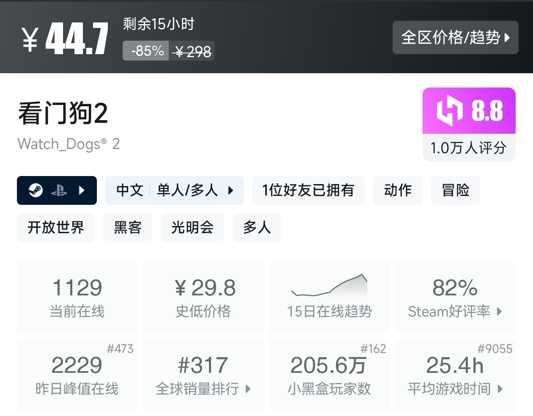Tap the 看门狗2 title
Image resolution: width=533 pixels, height=416 pixels.
coord(63,113)
